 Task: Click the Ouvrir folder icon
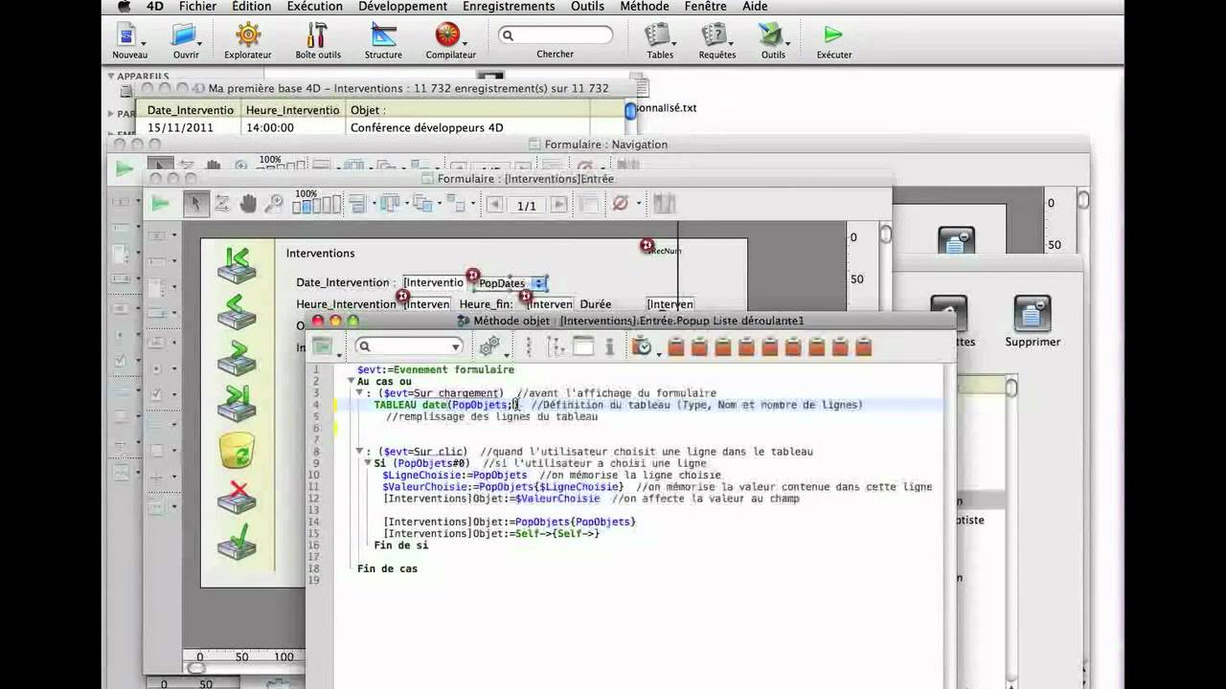(184, 34)
